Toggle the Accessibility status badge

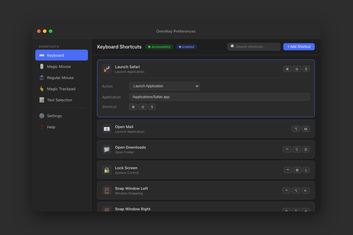click(159, 47)
